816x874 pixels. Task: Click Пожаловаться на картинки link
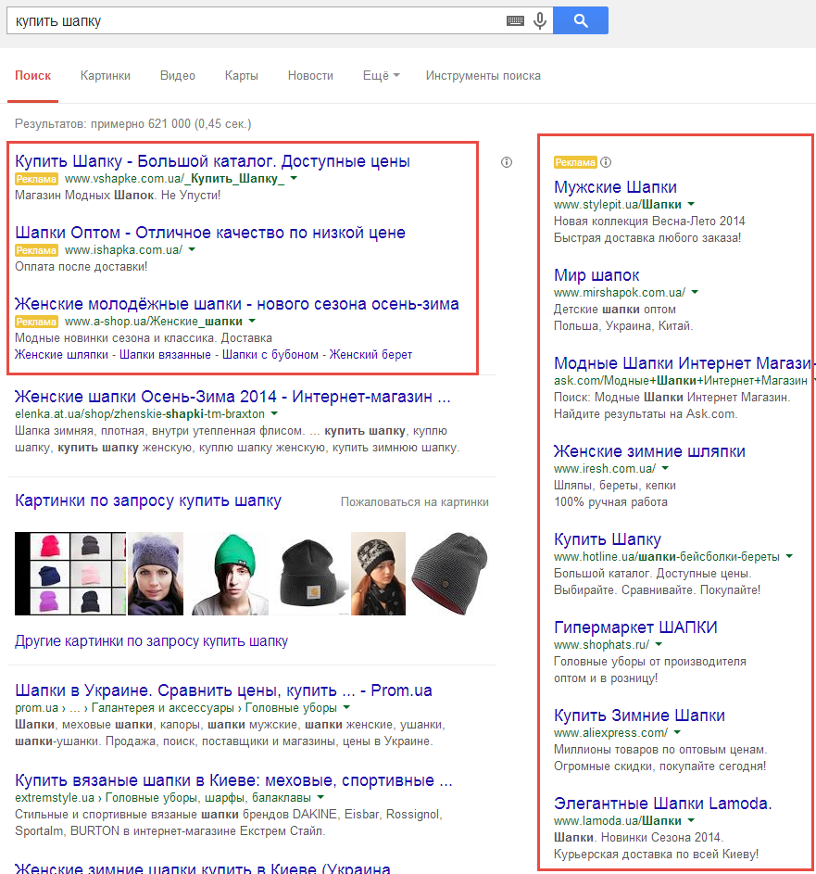415,502
